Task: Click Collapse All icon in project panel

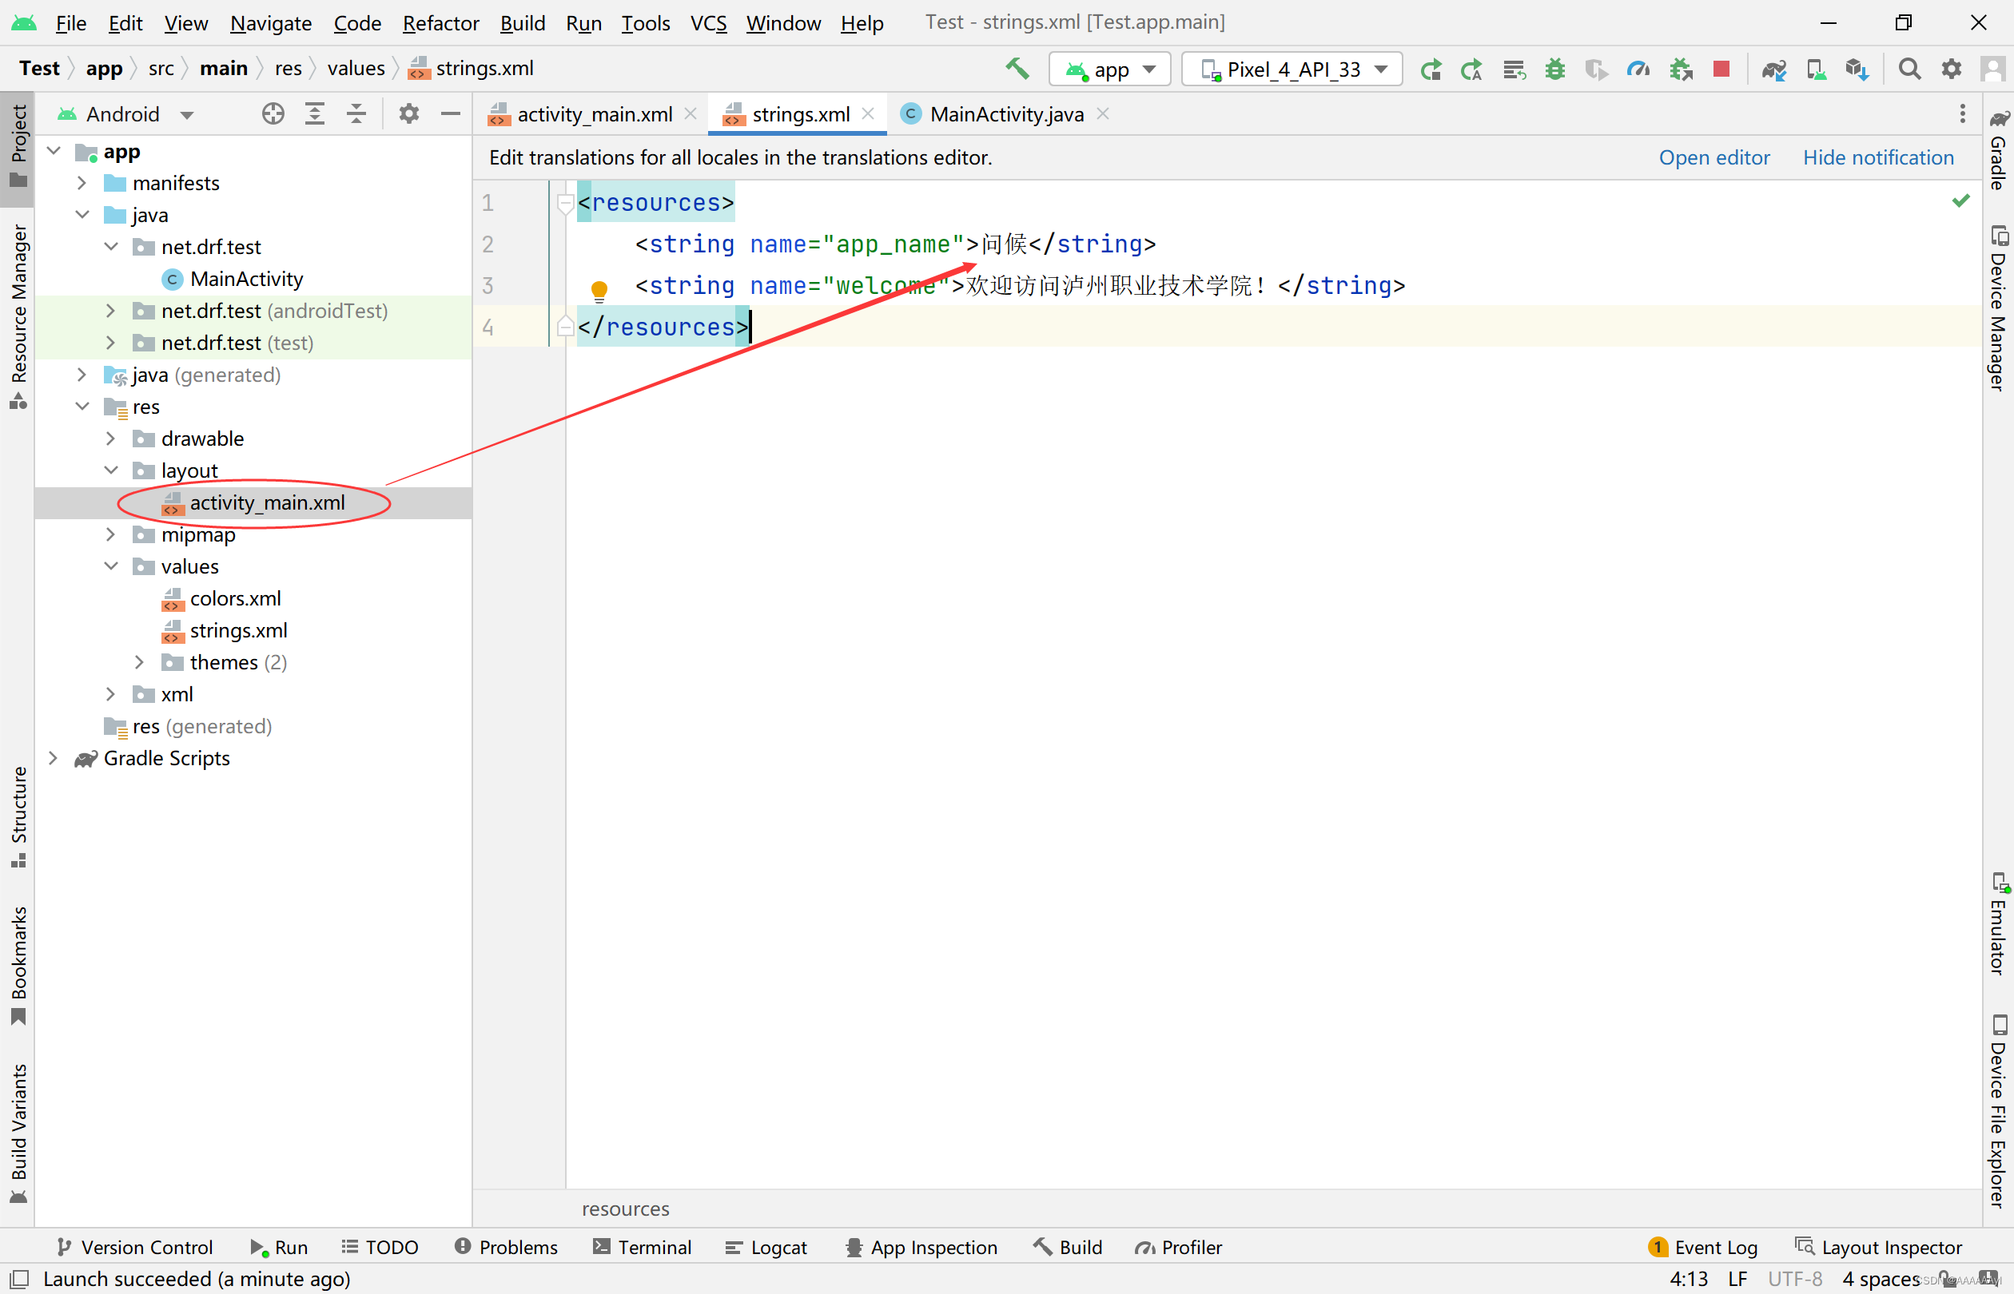Action: pos(356,113)
